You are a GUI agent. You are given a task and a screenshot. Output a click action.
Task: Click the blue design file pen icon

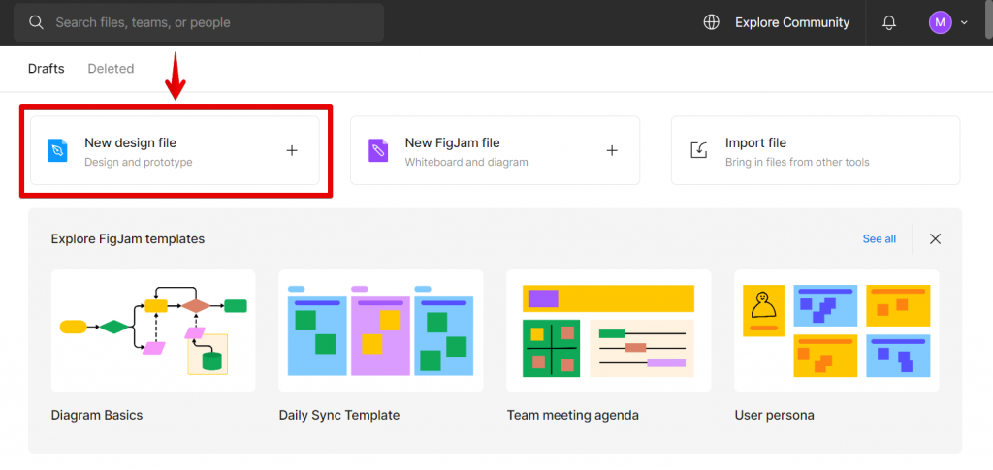[58, 150]
